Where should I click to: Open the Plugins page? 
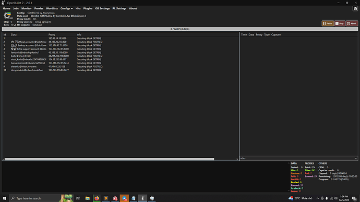pos(88,8)
